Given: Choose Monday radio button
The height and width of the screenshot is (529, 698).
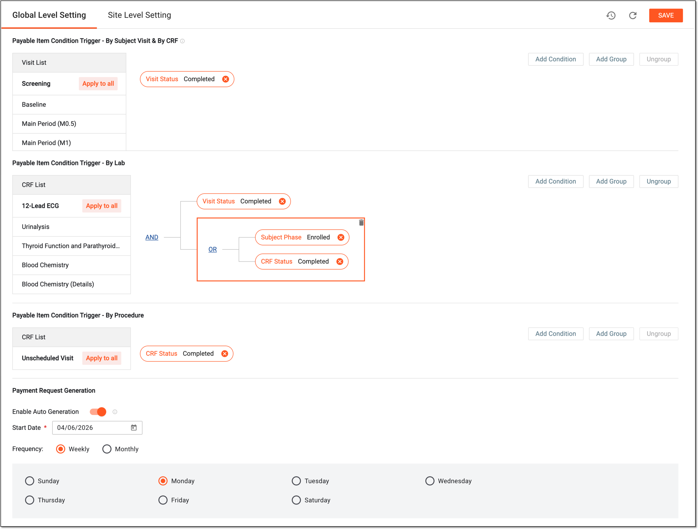Looking at the screenshot, I should click(163, 481).
